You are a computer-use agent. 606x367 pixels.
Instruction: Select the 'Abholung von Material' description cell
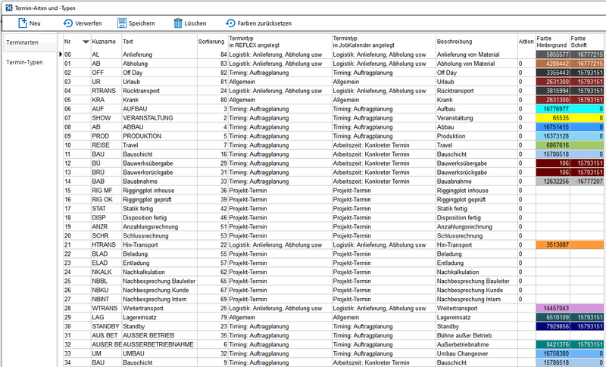pos(476,64)
